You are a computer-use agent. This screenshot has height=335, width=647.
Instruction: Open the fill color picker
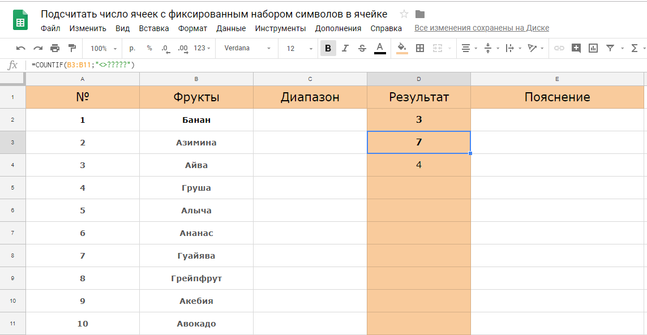(x=402, y=48)
